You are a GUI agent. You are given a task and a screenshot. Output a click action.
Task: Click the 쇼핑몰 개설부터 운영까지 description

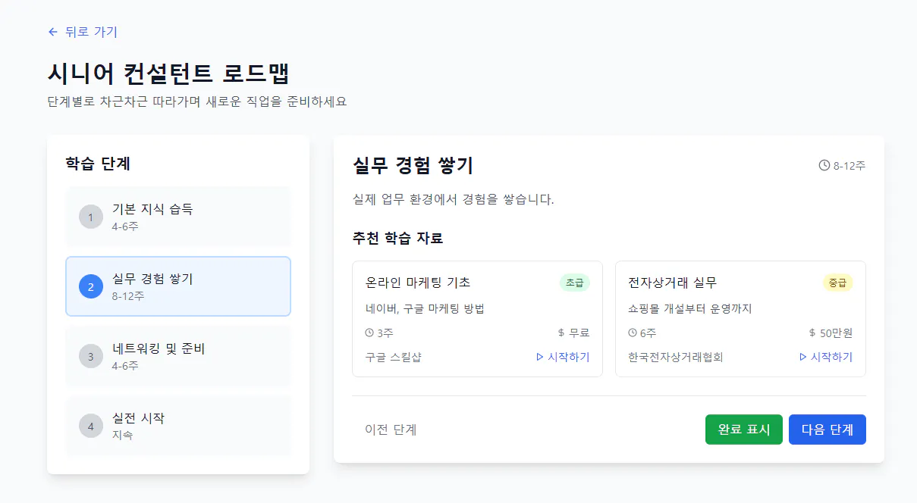(x=689, y=308)
